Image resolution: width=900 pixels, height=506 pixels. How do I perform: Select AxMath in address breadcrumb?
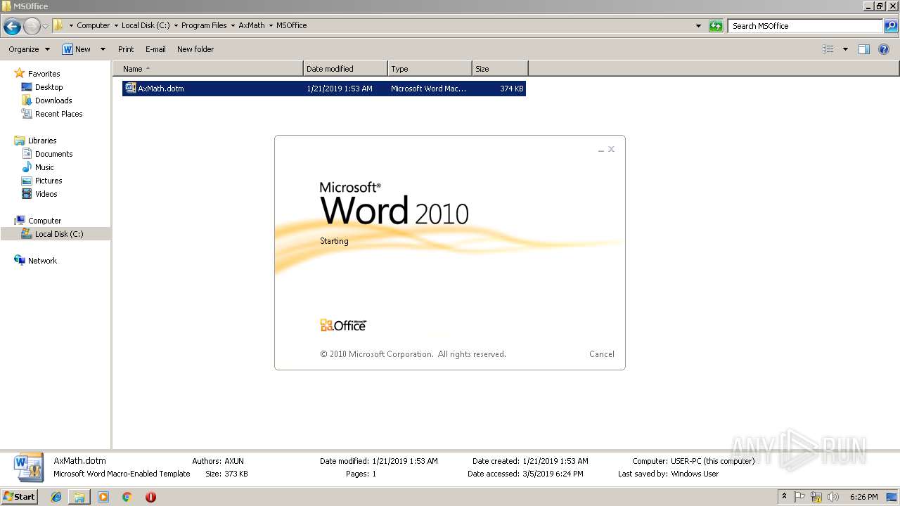pyautogui.click(x=252, y=25)
